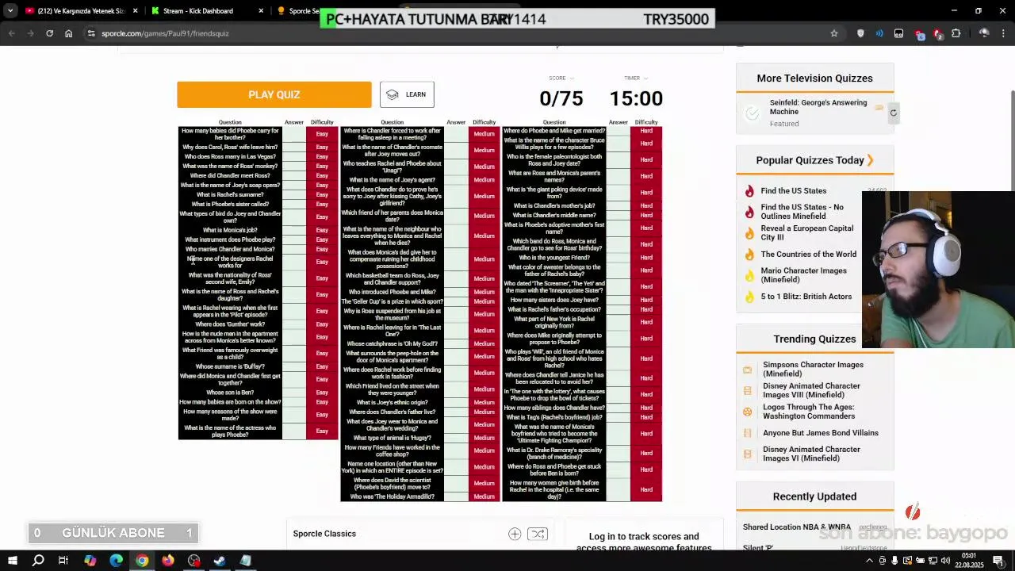Click icon beside Logos Through The Ages
The height and width of the screenshot is (571, 1015).
[747, 412]
